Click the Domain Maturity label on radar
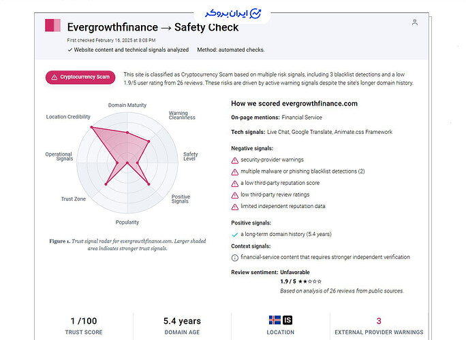Viewport: 466px width, 340px height. coord(127,105)
